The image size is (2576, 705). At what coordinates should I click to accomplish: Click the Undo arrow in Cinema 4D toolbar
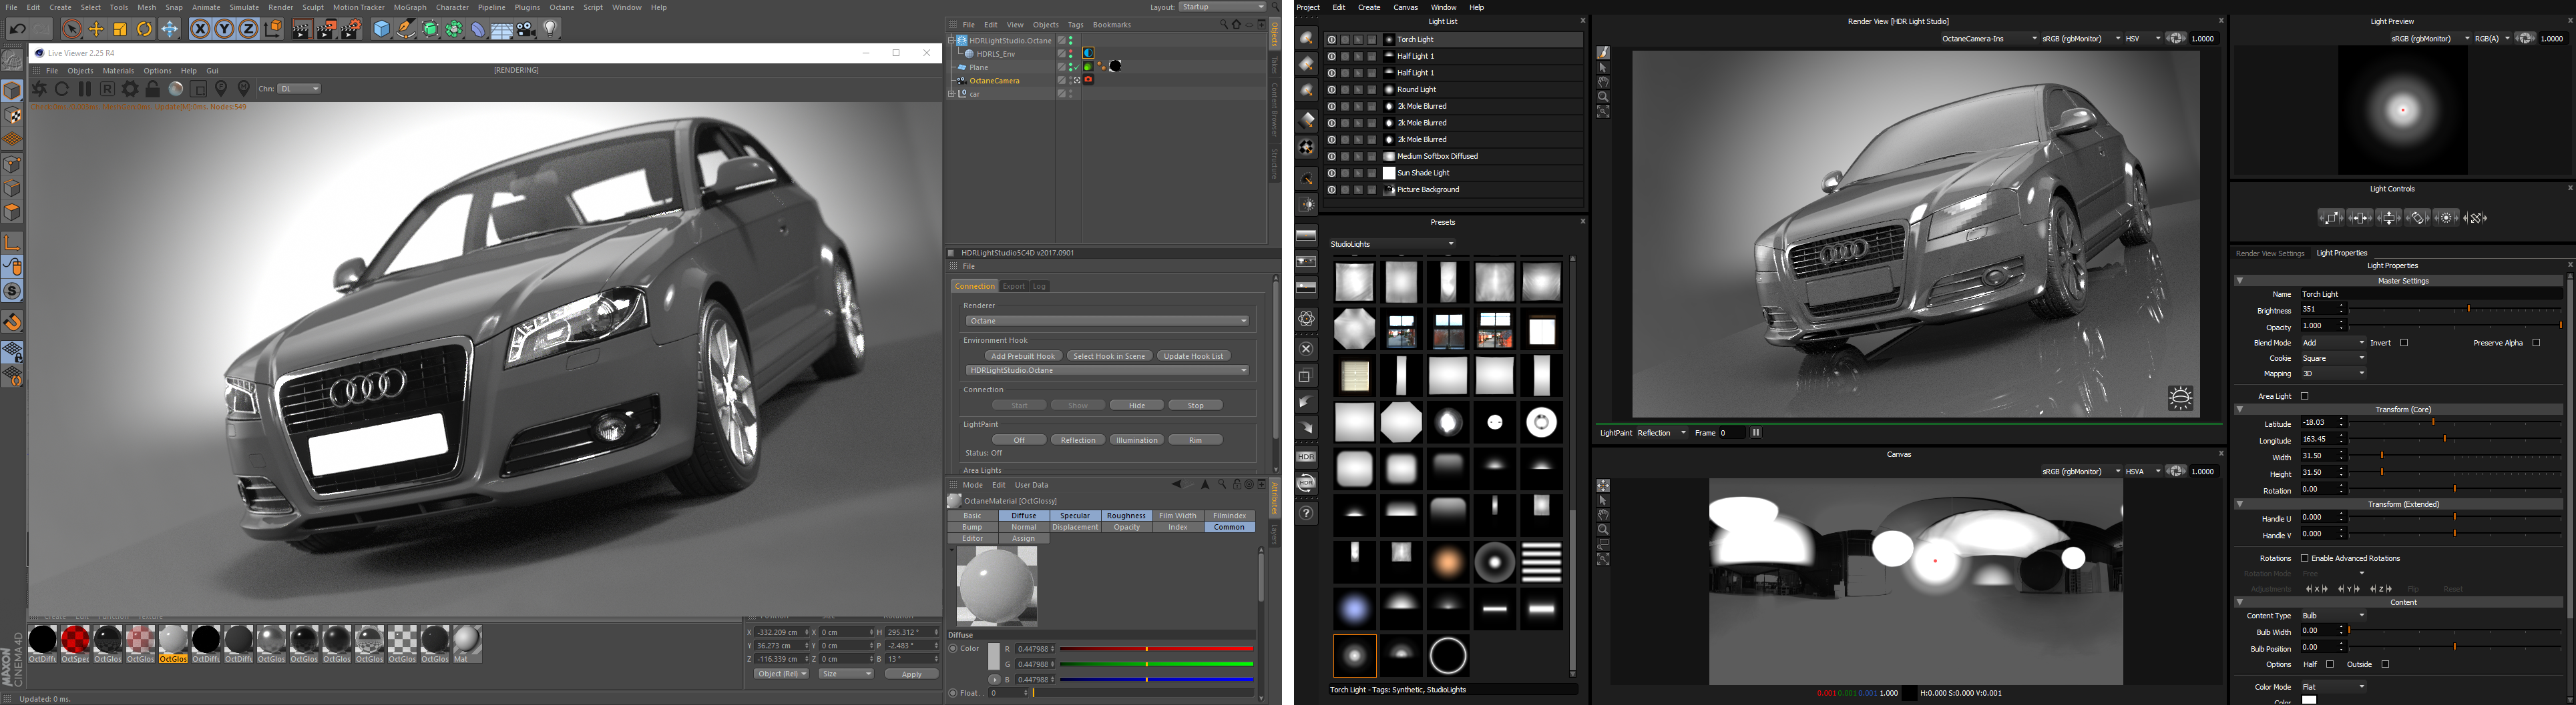click(x=18, y=29)
